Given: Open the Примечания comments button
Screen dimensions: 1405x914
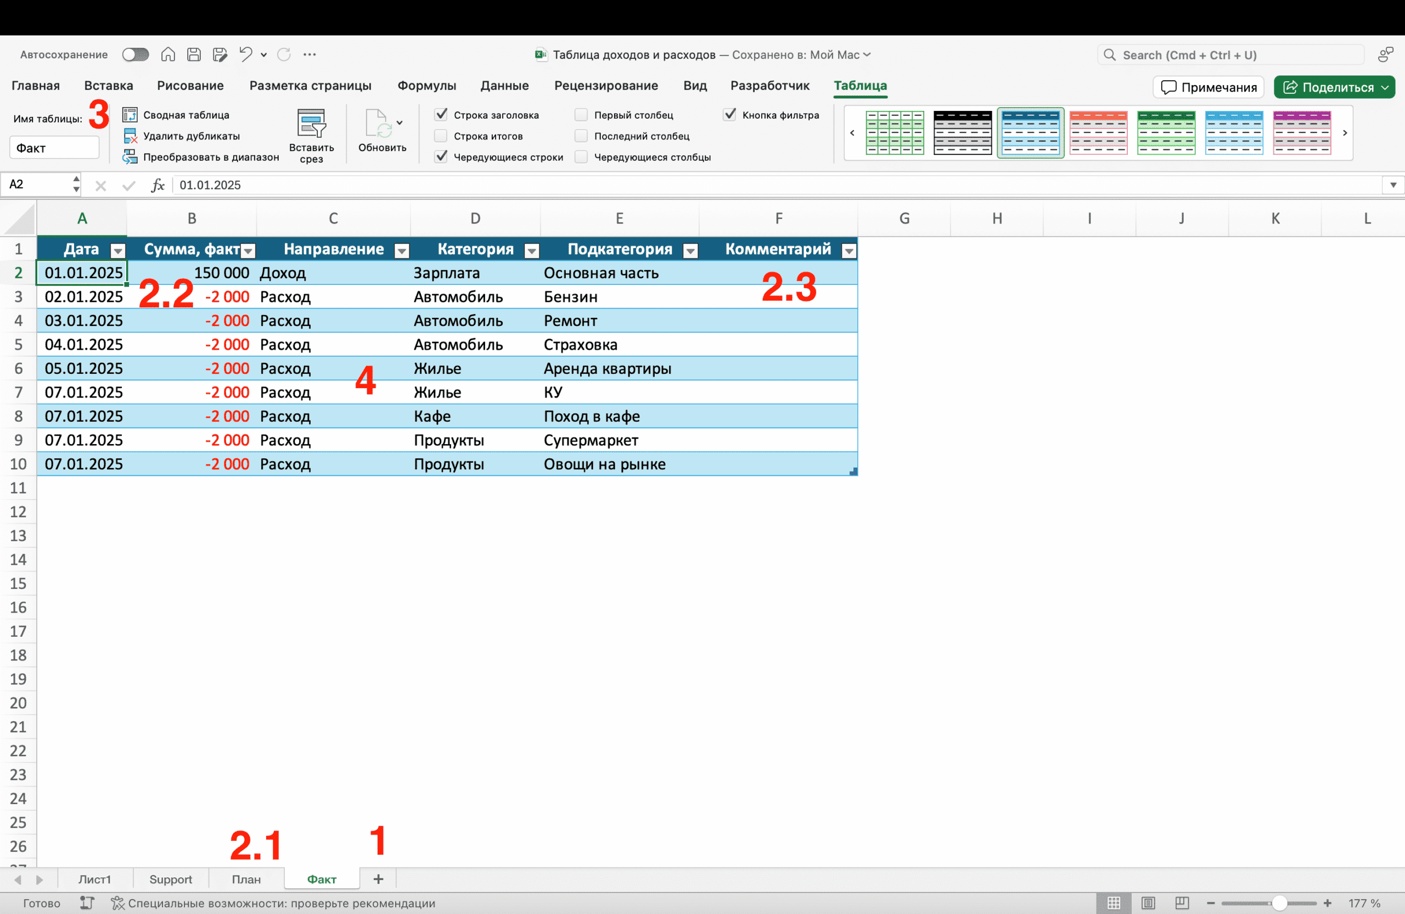Looking at the screenshot, I should (x=1209, y=87).
